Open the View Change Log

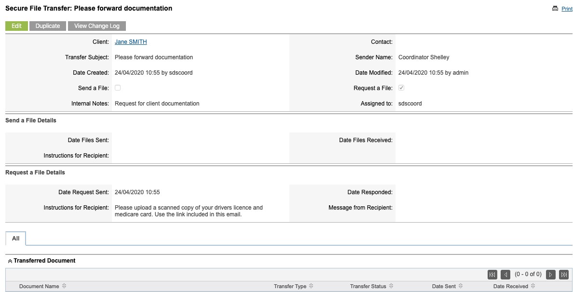[x=96, y=26]
